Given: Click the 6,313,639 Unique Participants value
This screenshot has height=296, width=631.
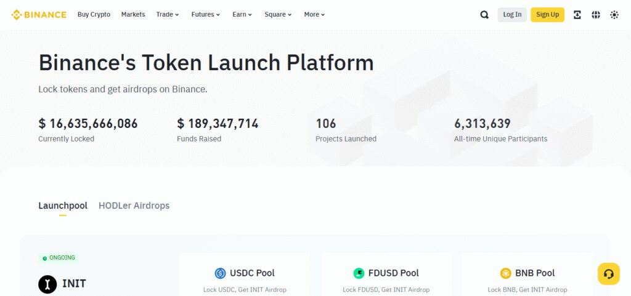Looking at the screenshot, I should pos(482,124).
